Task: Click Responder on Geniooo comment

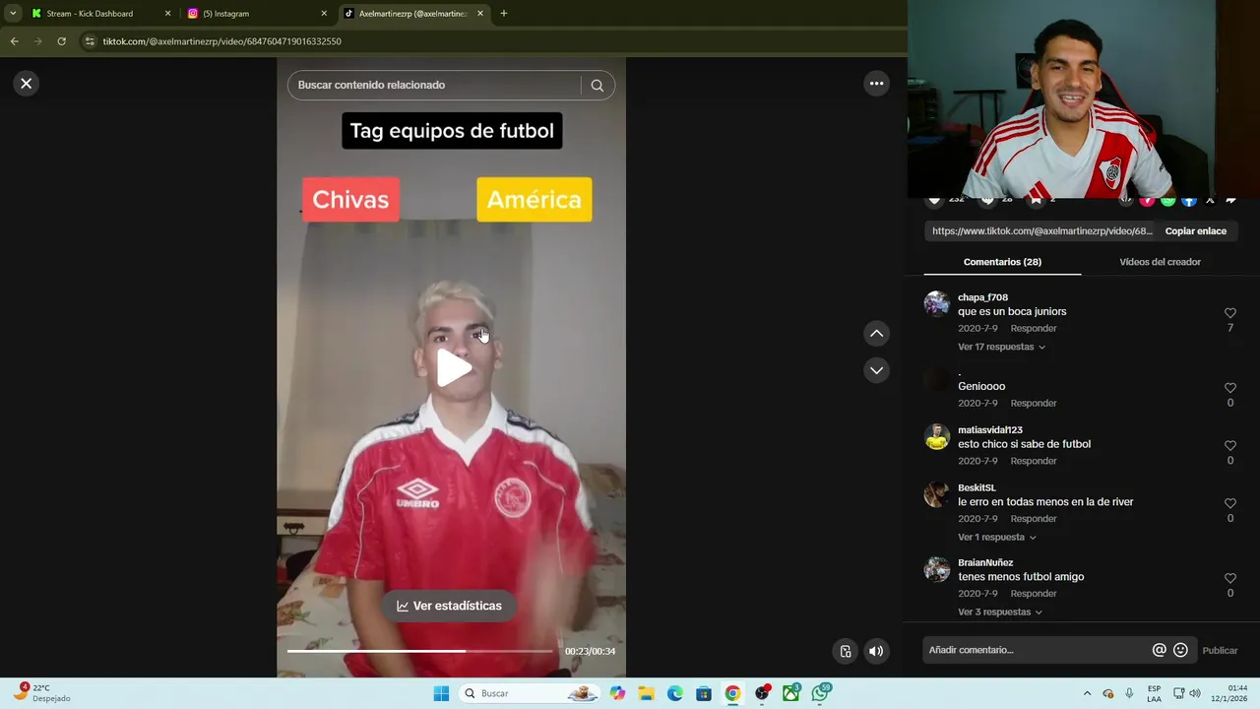Action: pyautogui.click(x=1033, y=404)
